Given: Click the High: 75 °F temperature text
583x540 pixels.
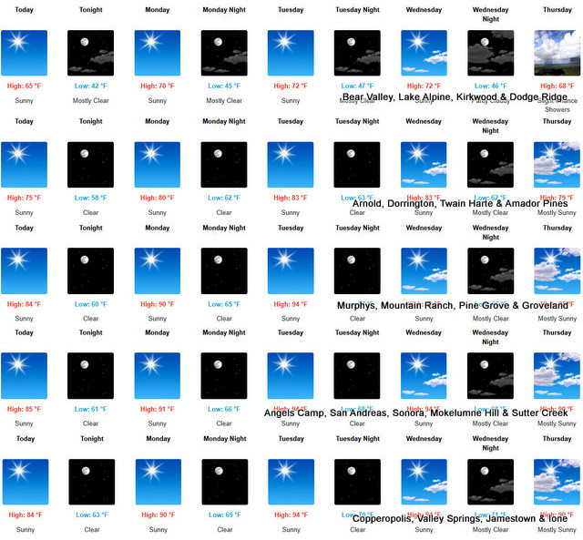Looking at the screenshot, I should pos(25,198).
